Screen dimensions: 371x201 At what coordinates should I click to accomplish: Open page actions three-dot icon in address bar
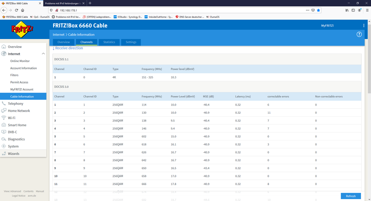(x=307, y=10)
